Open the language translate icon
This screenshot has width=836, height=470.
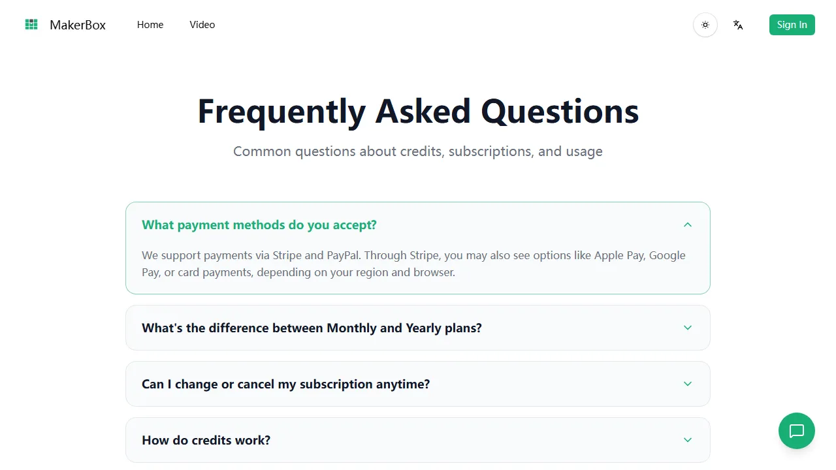(x=738, y=25)
